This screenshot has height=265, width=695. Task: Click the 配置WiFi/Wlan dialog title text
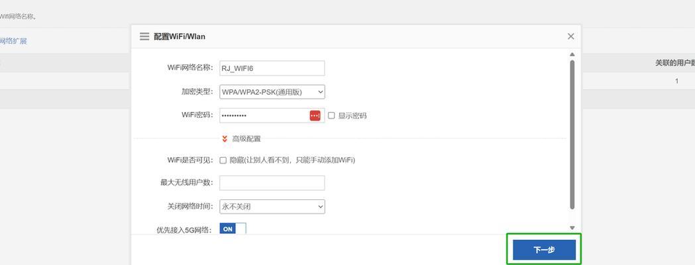(180, 36)
